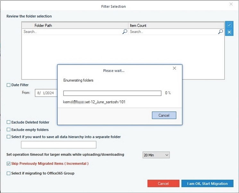Close the Filter Selection window
The width and height of the screenshot is (239, 193).
point(231,4)
